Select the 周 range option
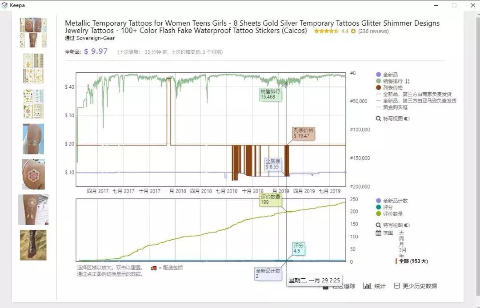Image resolution: width=480 pixels, height=308 pixels. coord(401,239)
